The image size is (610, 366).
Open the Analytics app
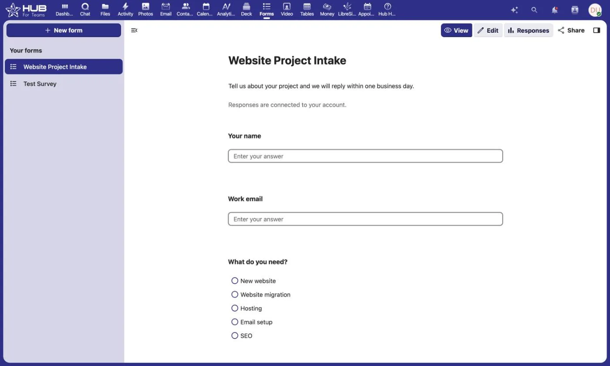click(226, 10)
